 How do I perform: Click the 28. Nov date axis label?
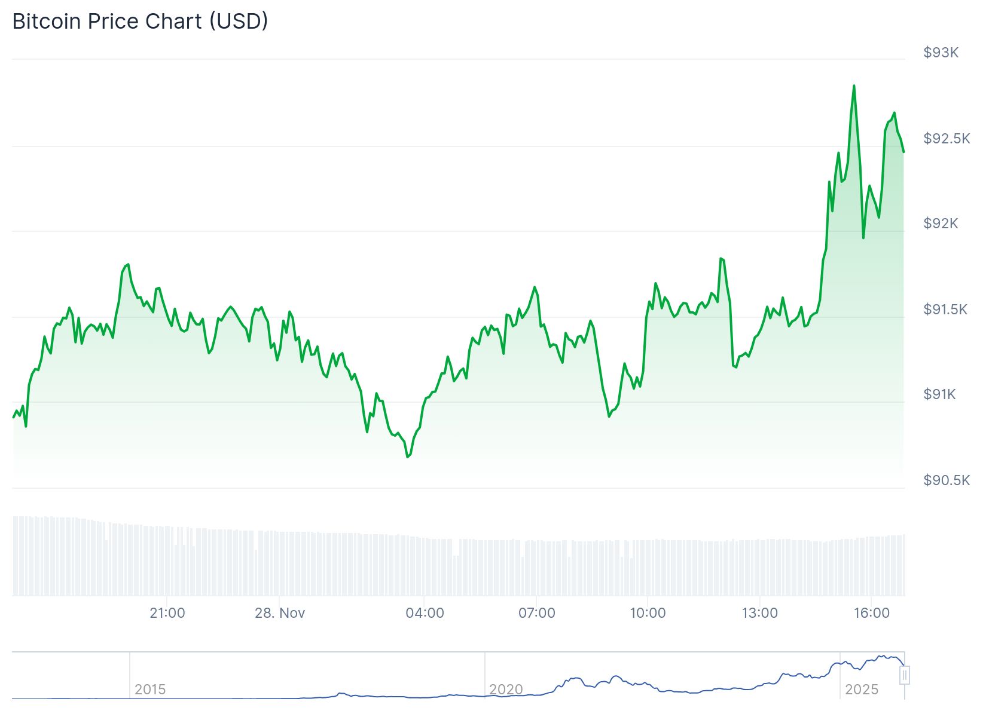click(x=280, y=613)
